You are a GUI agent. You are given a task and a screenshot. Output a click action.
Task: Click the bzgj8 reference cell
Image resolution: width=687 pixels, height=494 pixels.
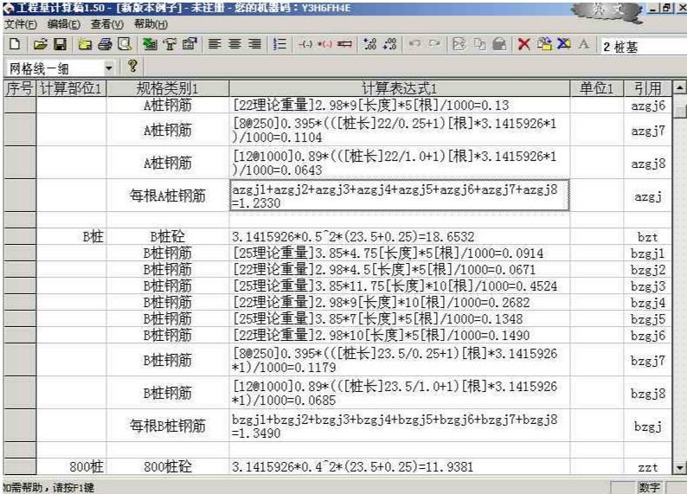point(647,393)
